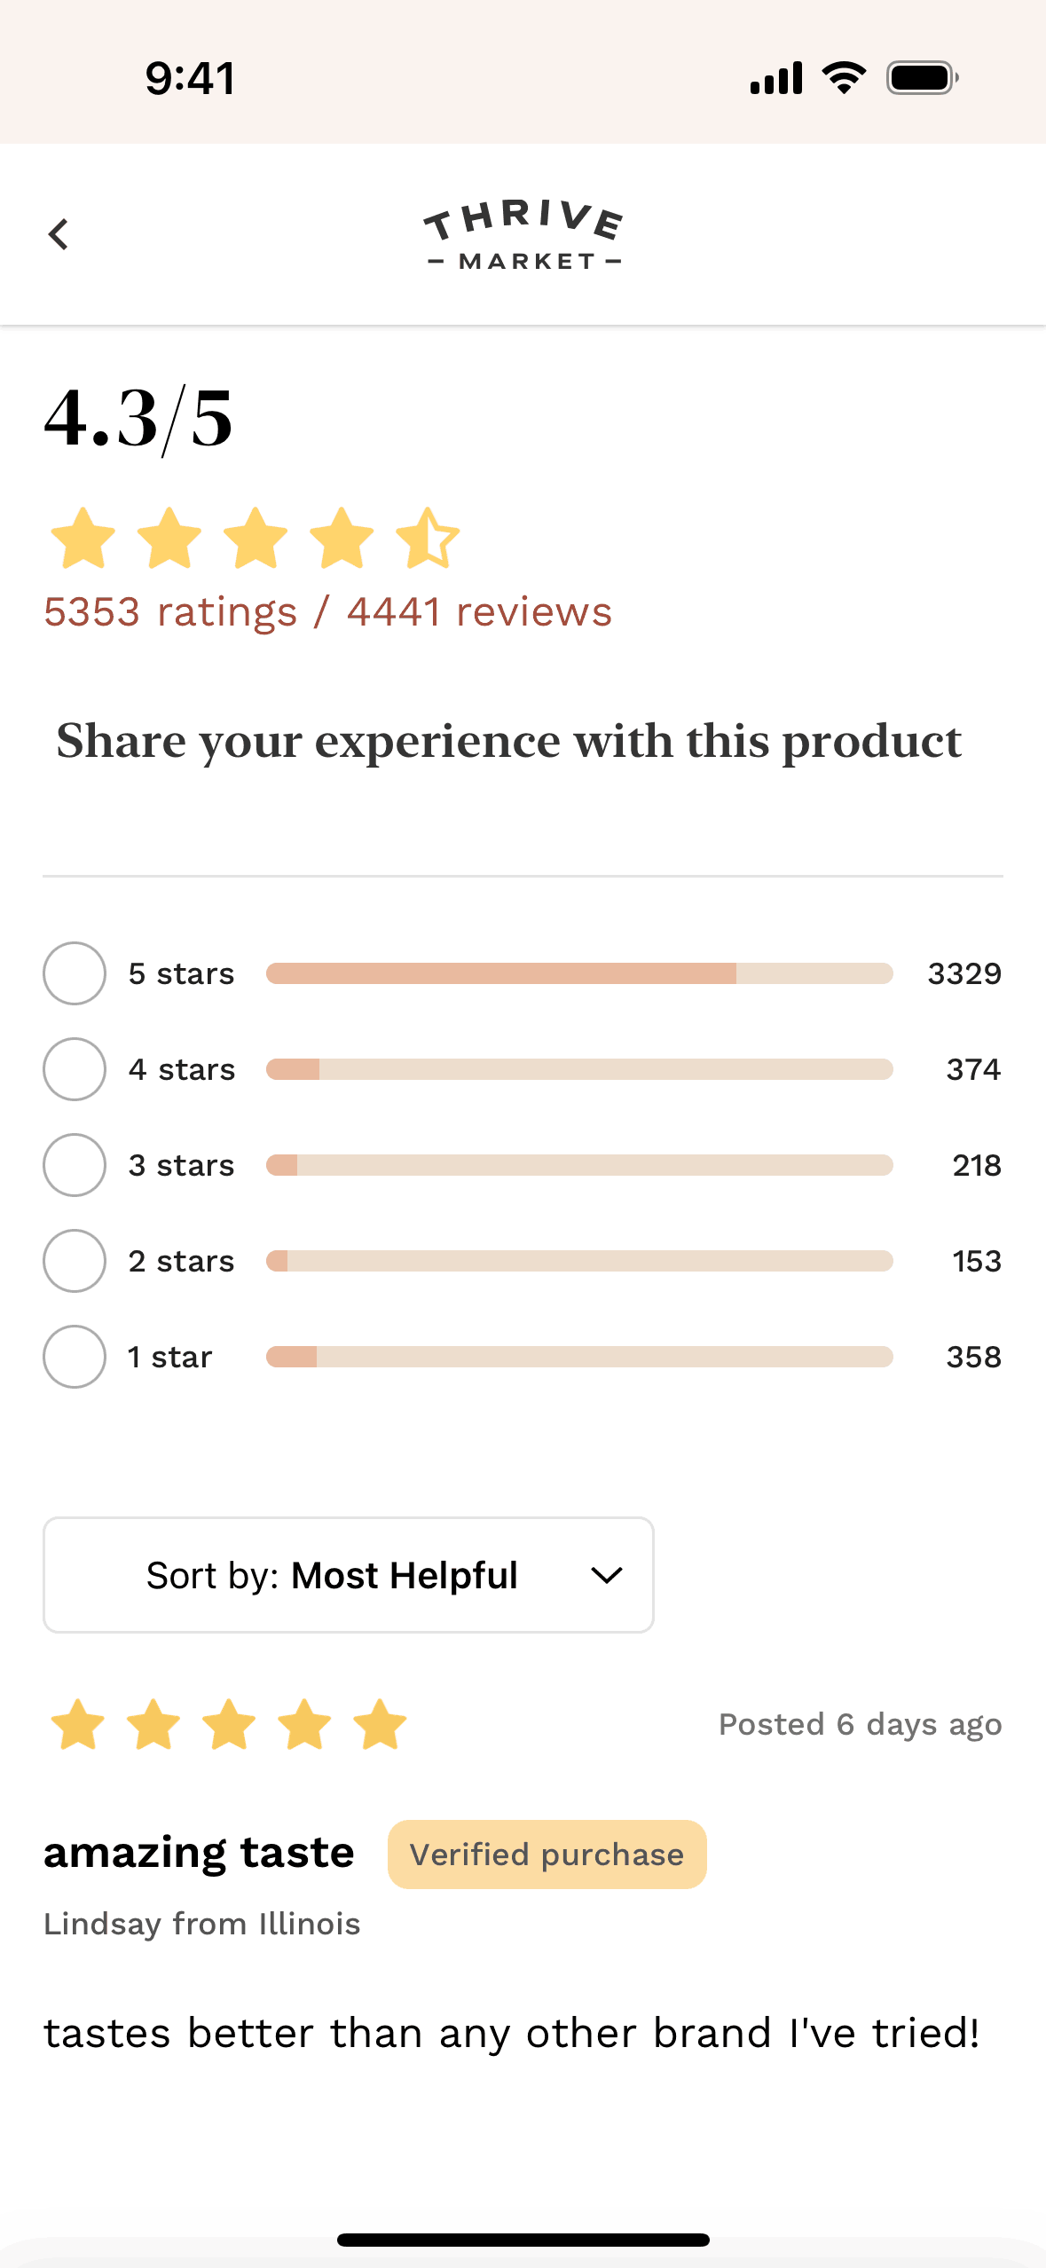
Task: Tap the first star in overall rating
Action: (83, 538)
